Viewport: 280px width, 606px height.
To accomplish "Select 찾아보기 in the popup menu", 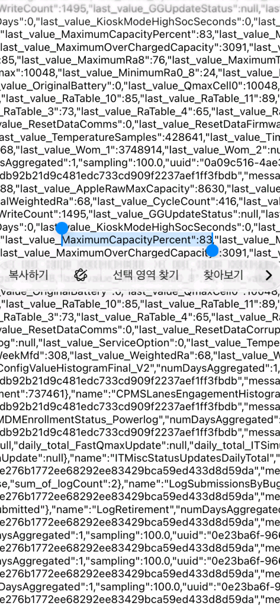I will tap(223, 275).
